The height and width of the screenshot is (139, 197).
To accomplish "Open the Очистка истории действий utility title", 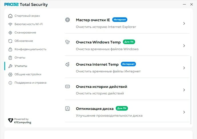I will click(101, 87).
